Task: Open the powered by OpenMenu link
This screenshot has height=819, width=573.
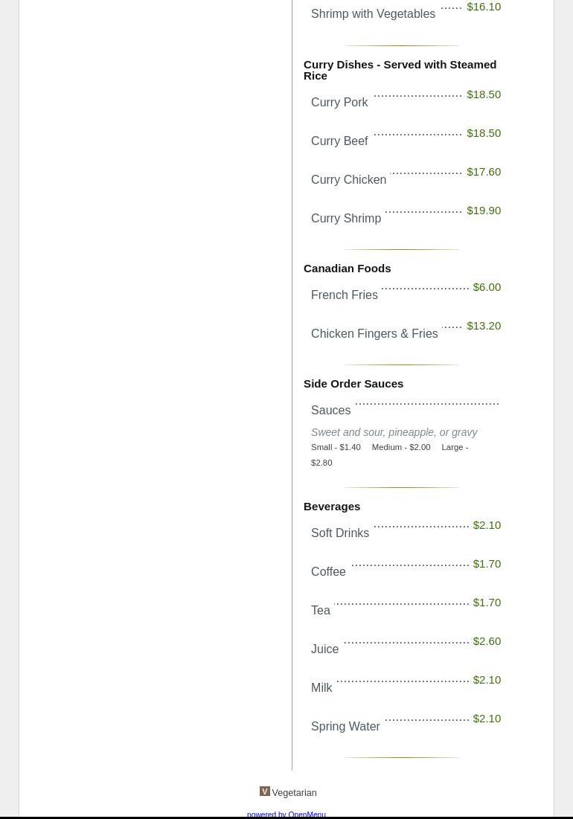Action: pos(286,815)
